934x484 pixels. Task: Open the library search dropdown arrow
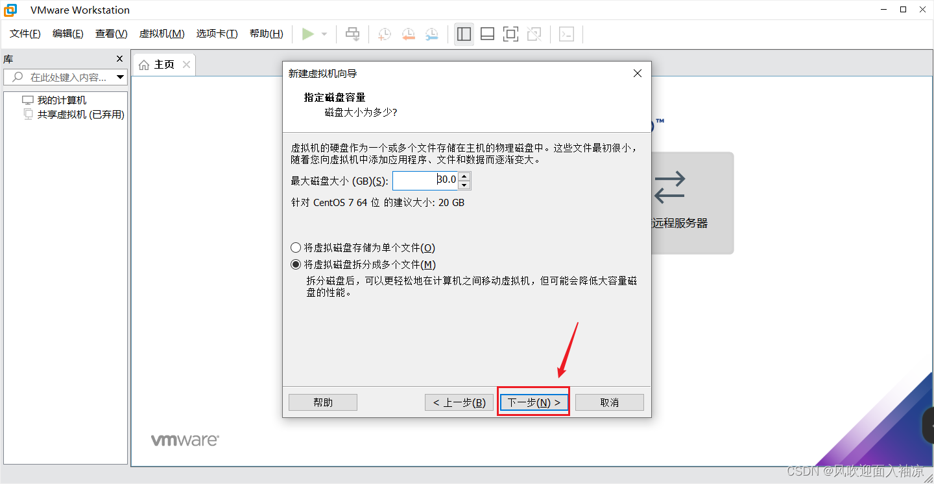tap(120, 78)
